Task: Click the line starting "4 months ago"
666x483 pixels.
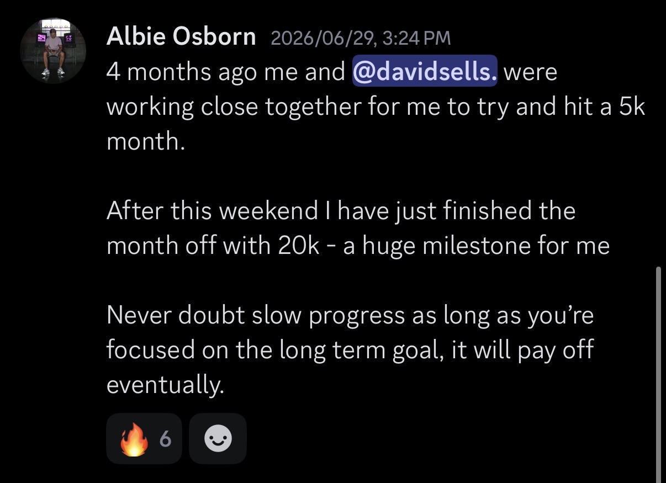Action: (x=331, y=73)
